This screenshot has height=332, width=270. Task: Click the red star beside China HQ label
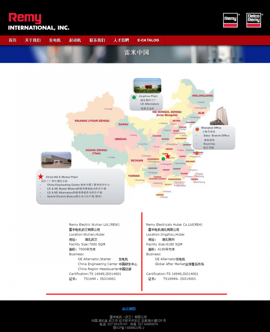tap(41, 177)
